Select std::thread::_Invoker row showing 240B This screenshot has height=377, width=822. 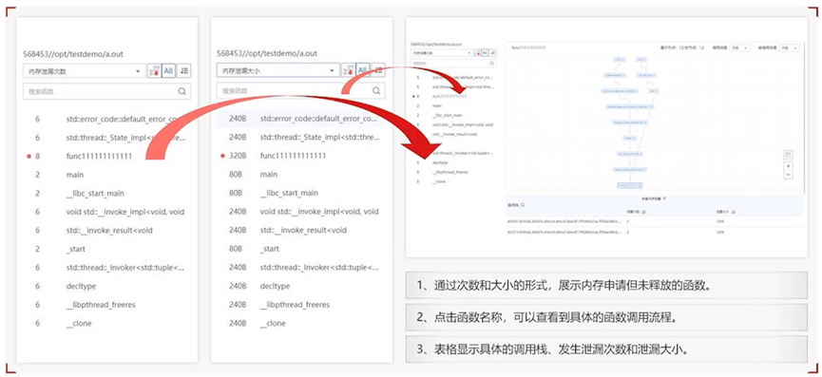pyautogui.click(x=301, y=267)
